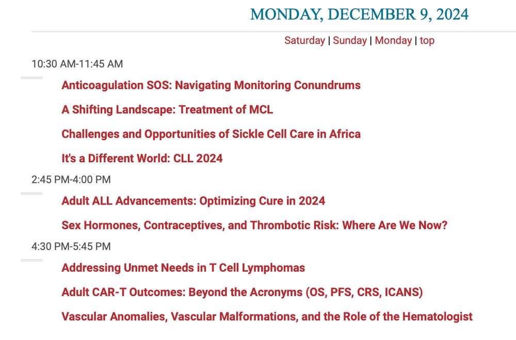Jump to the Monday schedule
The height and width of the screenshot is (340, 516).
pyautogui.click(x=393, y=41)
